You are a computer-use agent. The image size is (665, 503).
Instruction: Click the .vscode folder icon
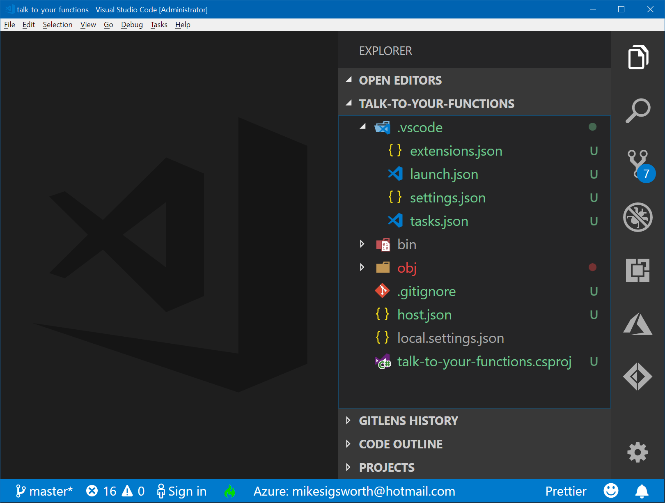tap(383, 127)
